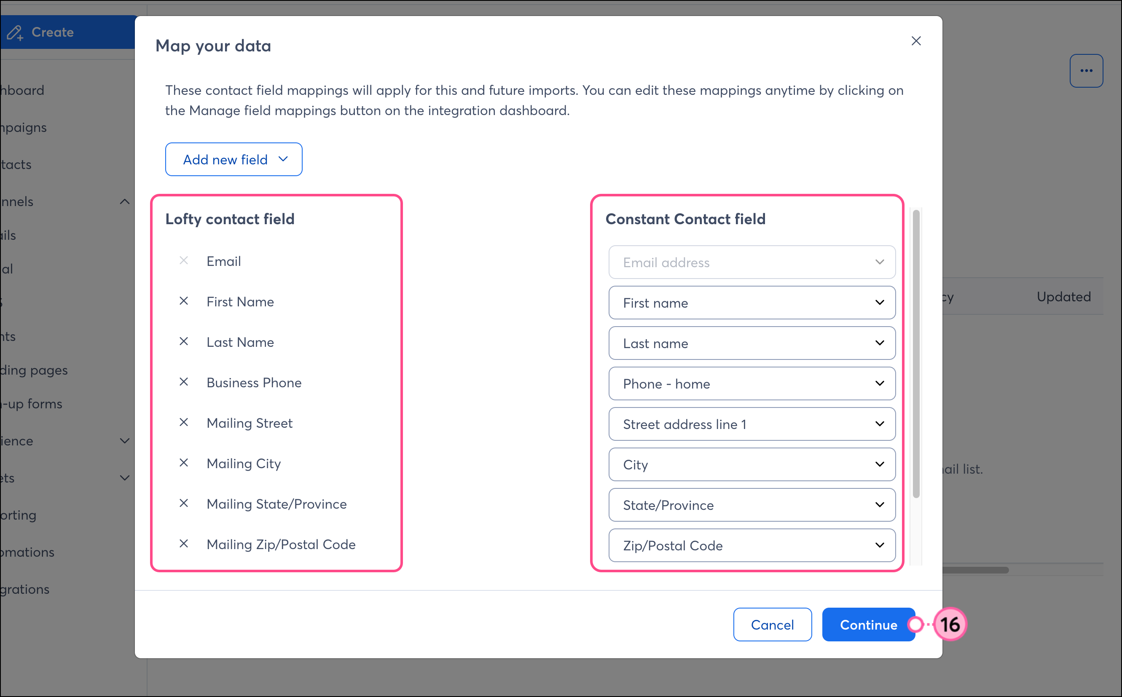Open the Phone - home mapping dropdown
1122x697 pixels.
[752, 383]
